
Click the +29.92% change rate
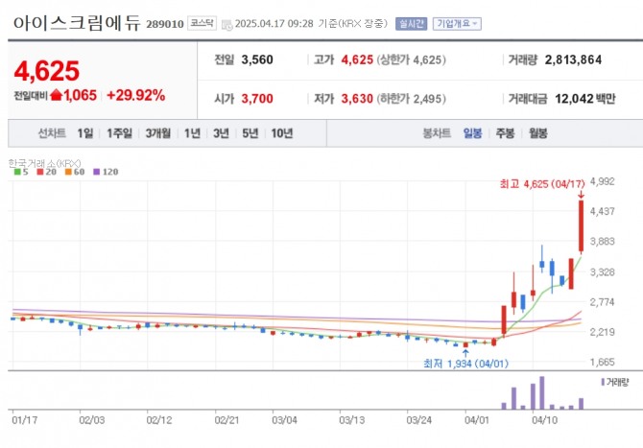click(x=135, y=95)
